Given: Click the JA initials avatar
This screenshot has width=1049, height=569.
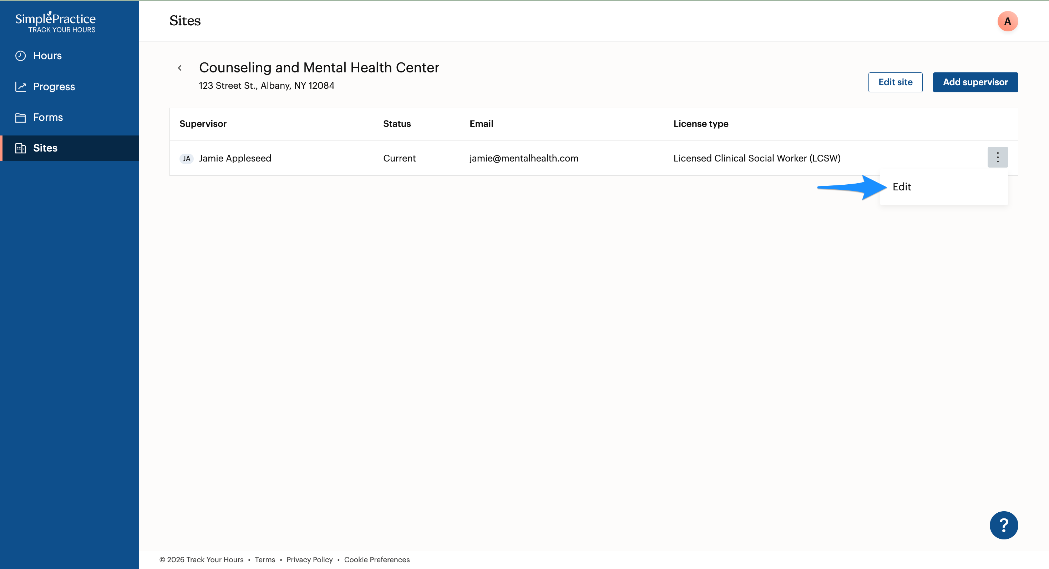Looking at the screenshot, I should tap(187, 158).
